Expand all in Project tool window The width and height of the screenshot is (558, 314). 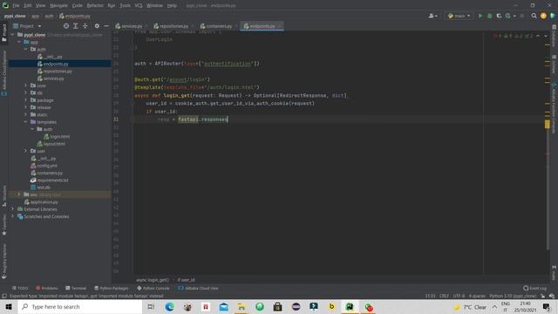tap(76, 26)
